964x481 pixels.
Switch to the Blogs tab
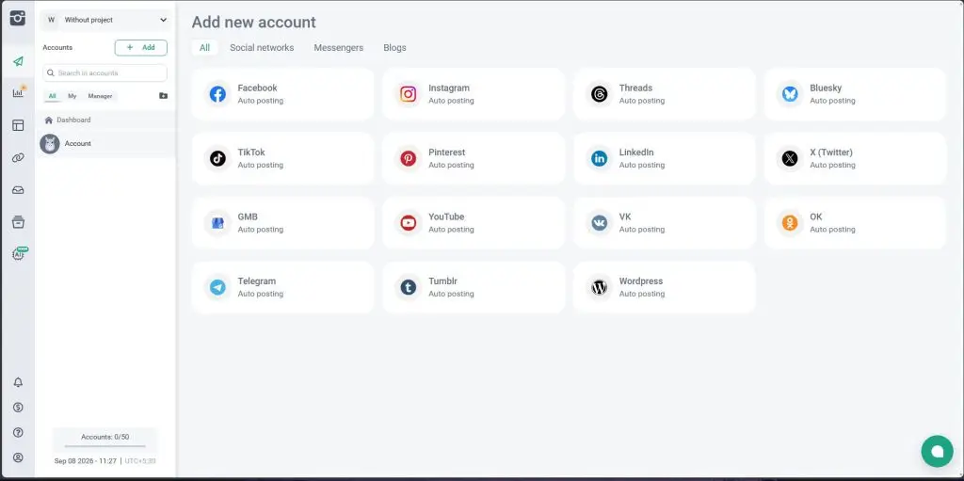coord(394,47)
